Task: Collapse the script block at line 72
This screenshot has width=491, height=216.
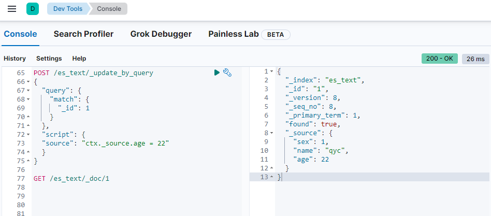Action: click(28, 135)
